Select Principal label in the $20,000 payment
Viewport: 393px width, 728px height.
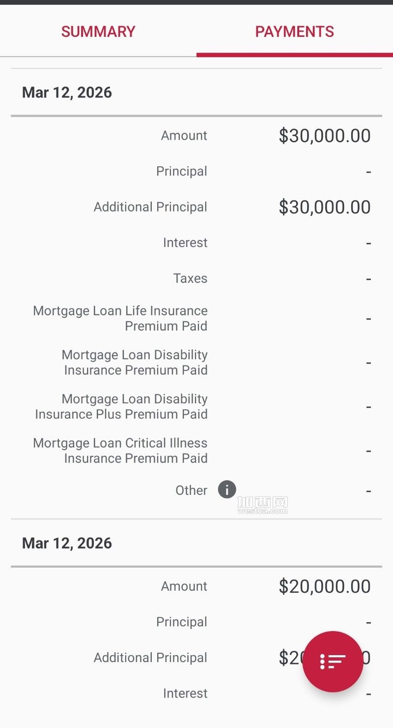(182, 622)
